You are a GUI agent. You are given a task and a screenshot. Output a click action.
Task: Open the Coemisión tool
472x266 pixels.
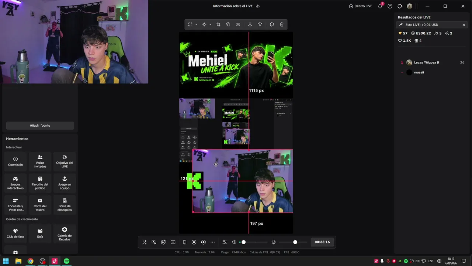click(x=15, y=161)
